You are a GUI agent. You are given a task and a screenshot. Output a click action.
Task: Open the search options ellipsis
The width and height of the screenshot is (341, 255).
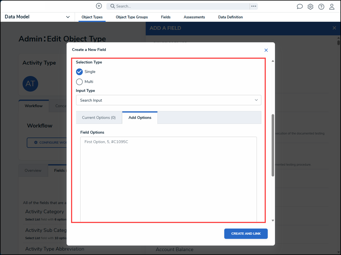click(x=254, y=6)
